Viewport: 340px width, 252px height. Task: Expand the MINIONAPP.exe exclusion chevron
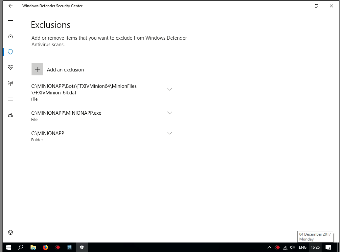pyautogui.click(x=170, y=113)
